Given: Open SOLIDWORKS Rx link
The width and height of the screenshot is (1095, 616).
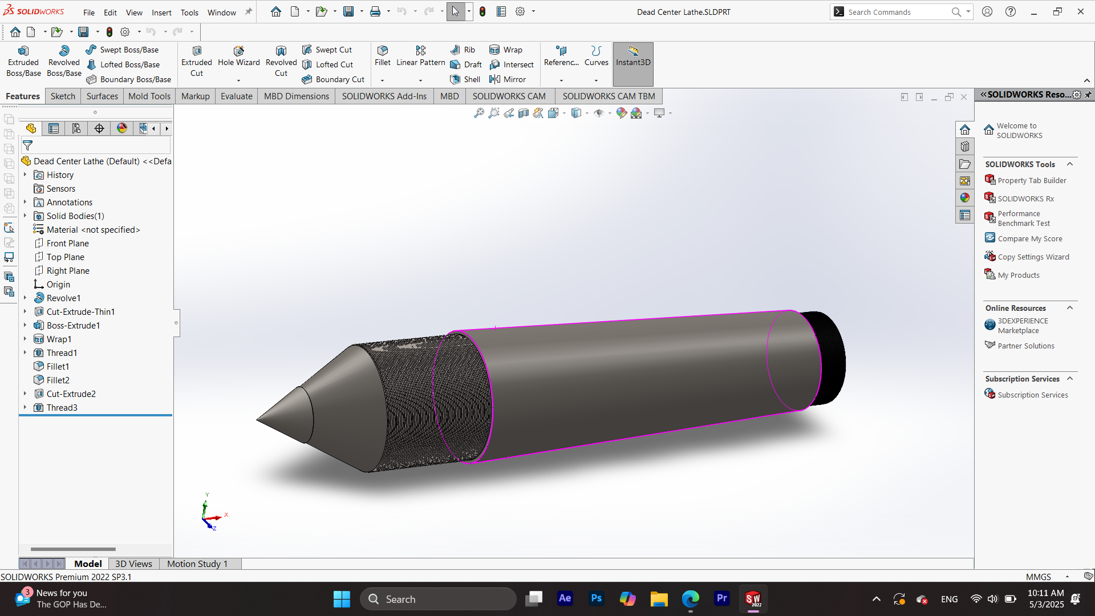Looking at the screenshot, I should click(x=1025, y=199).
